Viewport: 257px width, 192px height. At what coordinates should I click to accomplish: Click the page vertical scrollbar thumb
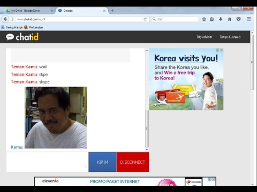tap(252, 62)
